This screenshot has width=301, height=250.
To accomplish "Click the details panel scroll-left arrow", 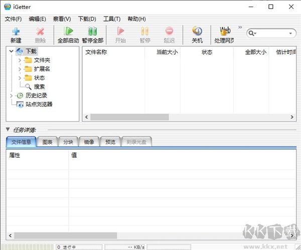I will [10, 235].
